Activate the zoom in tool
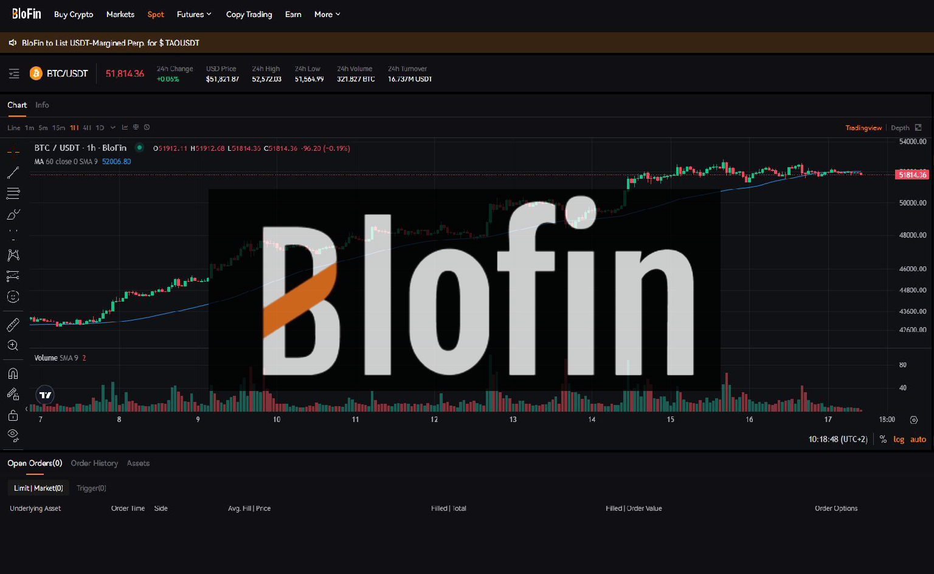This screenshot has height=574, width=934. click(x=13, y=345)
